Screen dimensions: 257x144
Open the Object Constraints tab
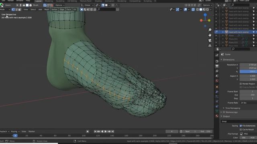tap(217, 106)
